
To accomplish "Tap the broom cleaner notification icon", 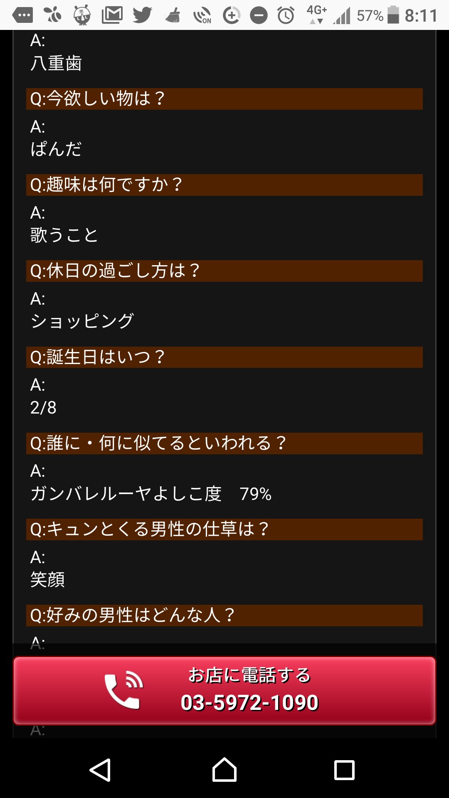I will [x=173, y=16].
